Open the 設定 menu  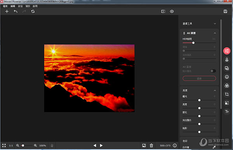[20, 6]
